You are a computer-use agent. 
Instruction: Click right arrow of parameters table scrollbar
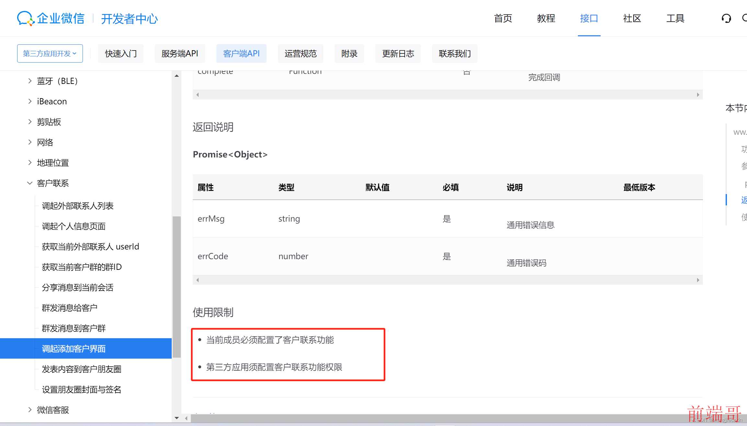(698, 95)
